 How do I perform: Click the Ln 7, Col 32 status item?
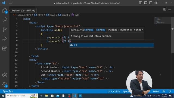114,91
